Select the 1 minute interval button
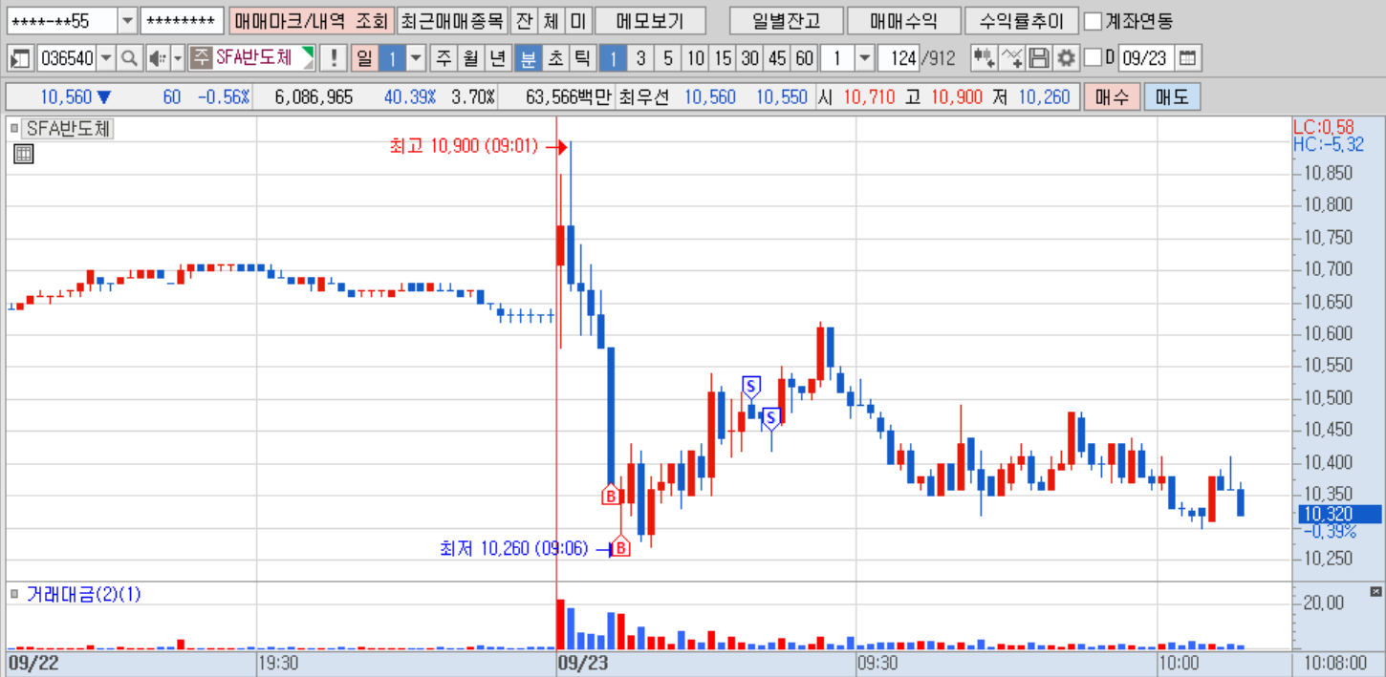 [x=613, y=58]
